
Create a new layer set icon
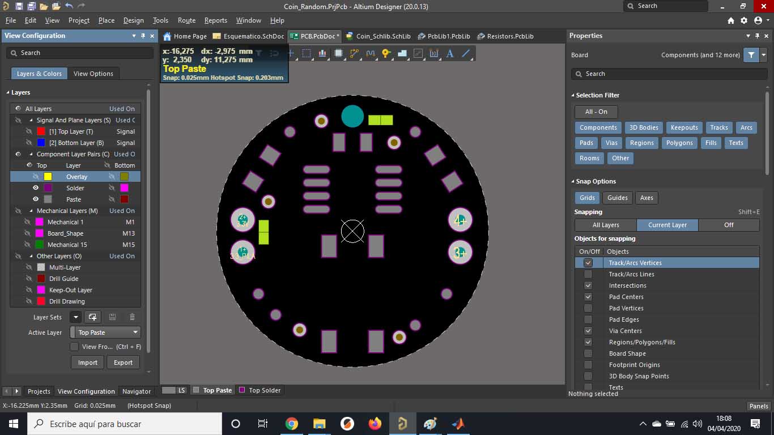tap(93, 317)
